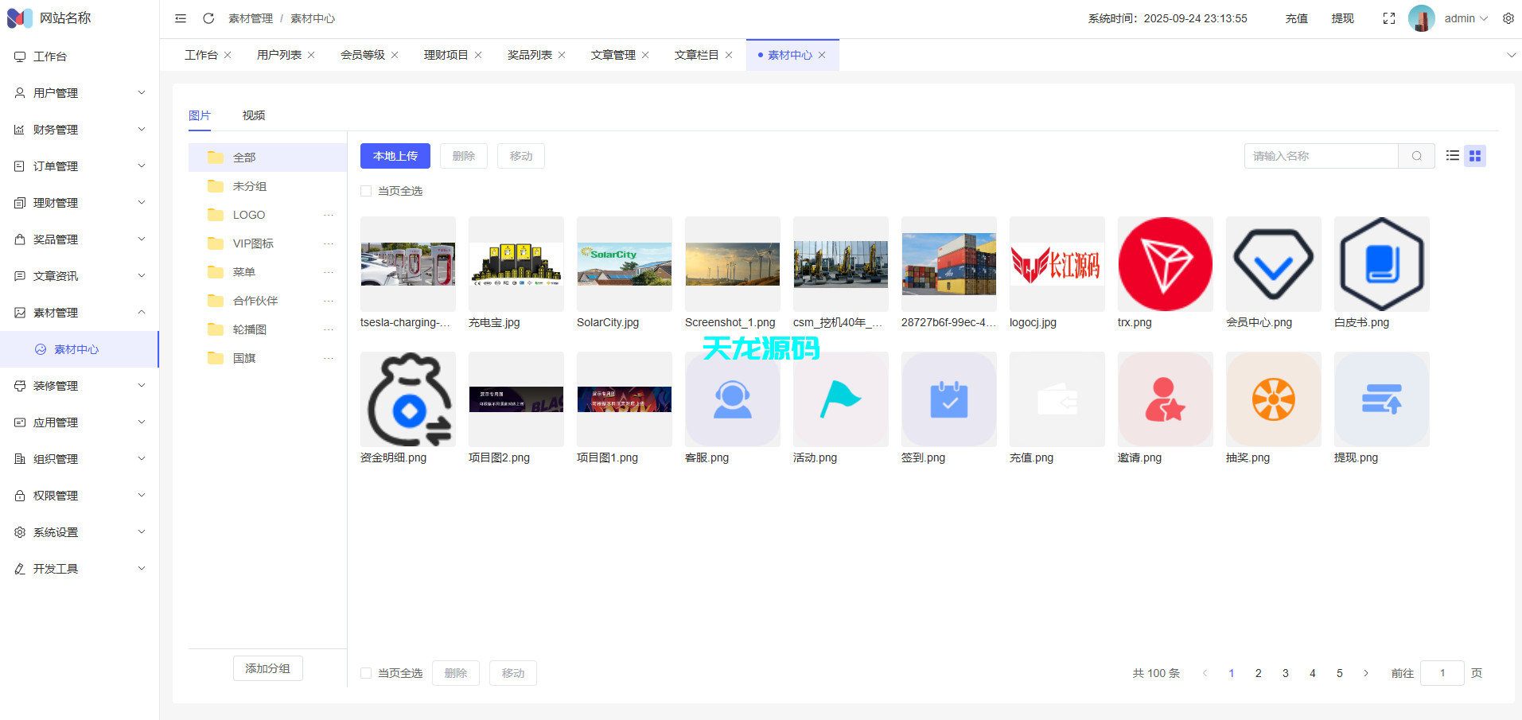Screen dimensions: 1522x720
Task: Click the folder icon next to 轮播图
Action: 216,329
